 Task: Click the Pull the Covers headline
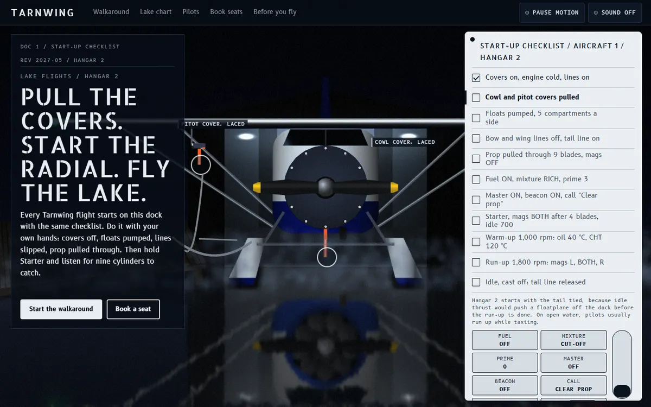click(x=95, y=144)
